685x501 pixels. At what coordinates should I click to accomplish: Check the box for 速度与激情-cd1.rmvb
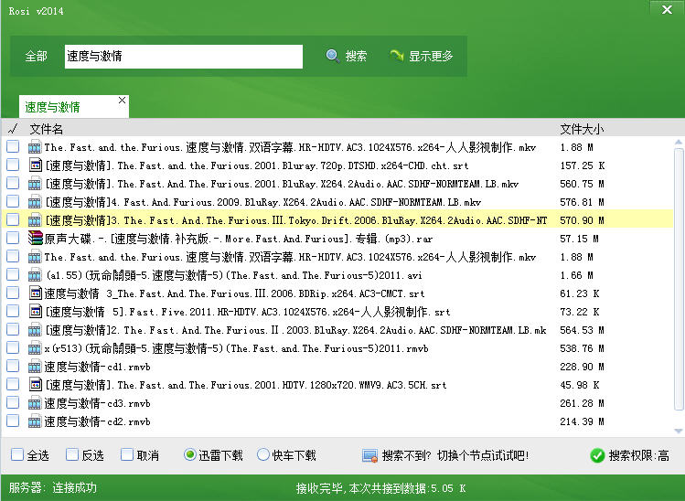click(13, 366)
